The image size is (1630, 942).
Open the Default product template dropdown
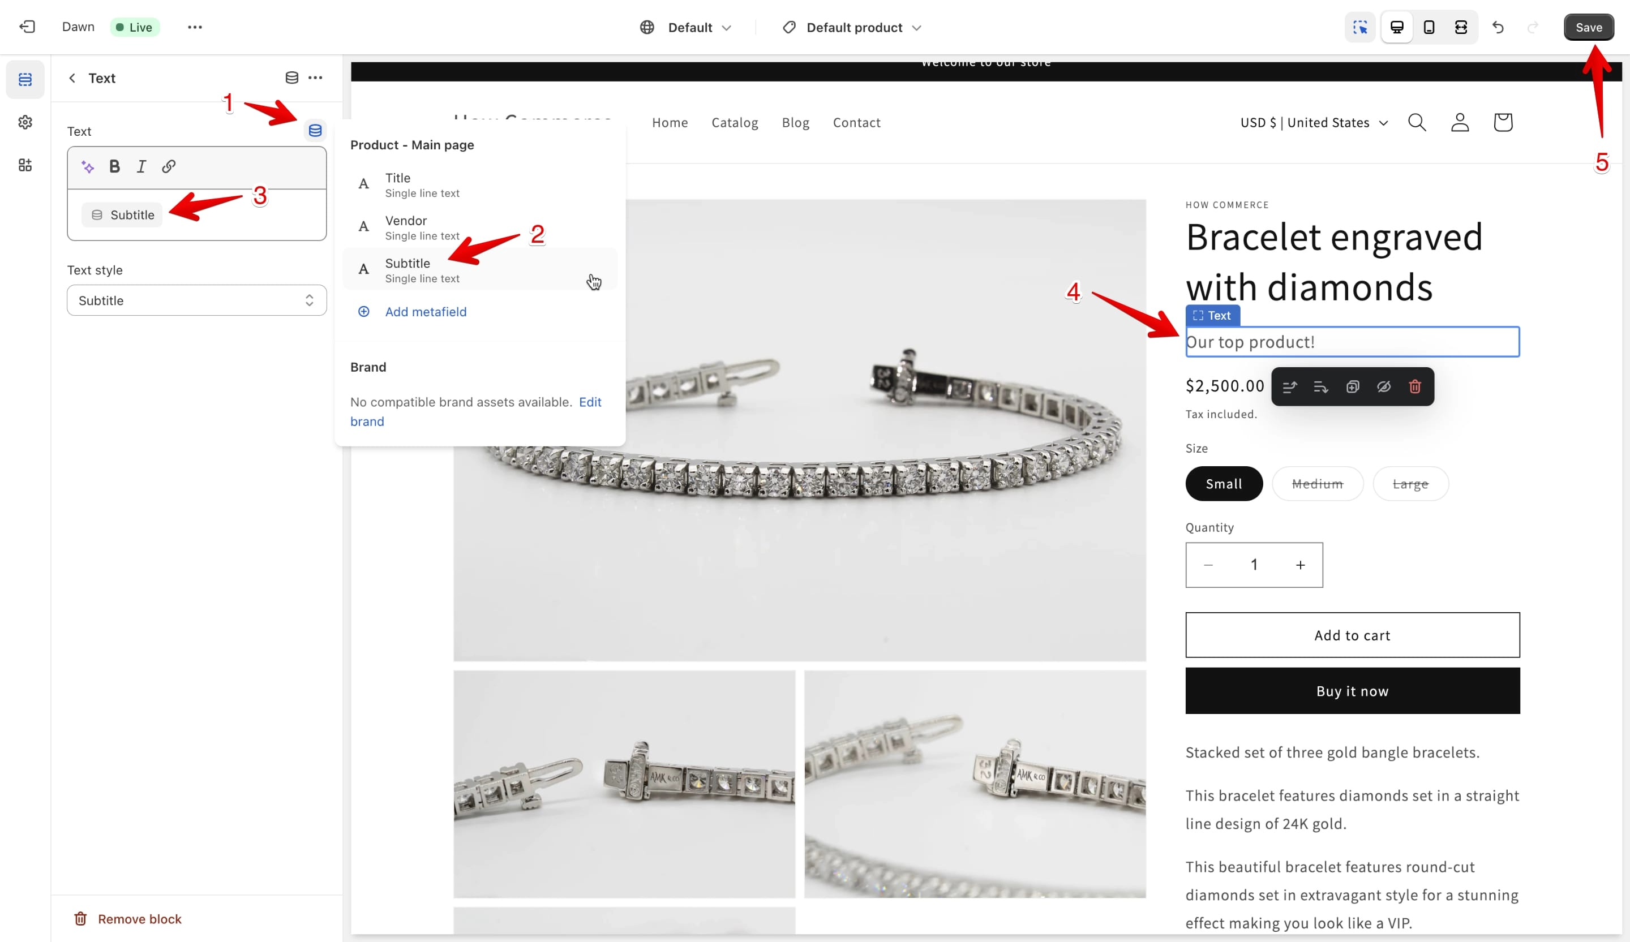852,27
